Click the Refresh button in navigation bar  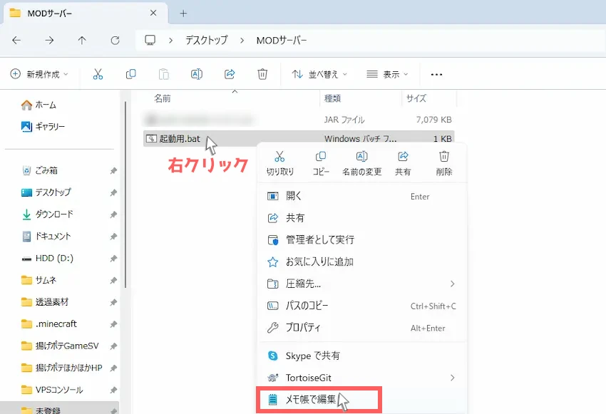[115, 41]
